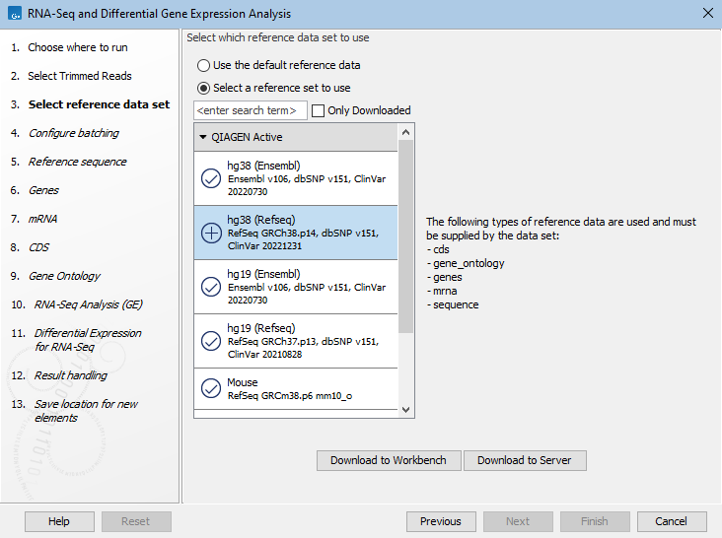Click the reference list scrollbar up arrow
722x538 pixels.
[x=406, y=131]
